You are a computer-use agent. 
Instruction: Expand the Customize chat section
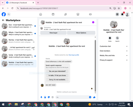pyautogui.click(x=114, y=46)
